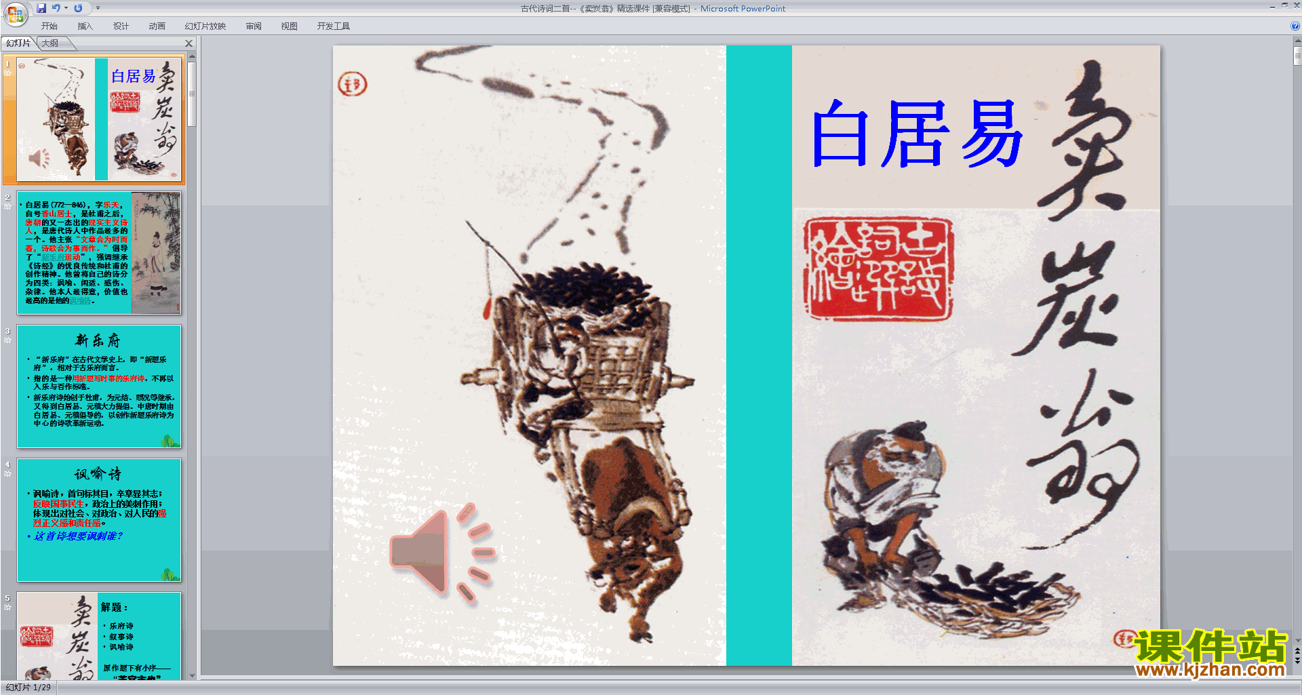Click the animation star icon beside slide 2

8,206
